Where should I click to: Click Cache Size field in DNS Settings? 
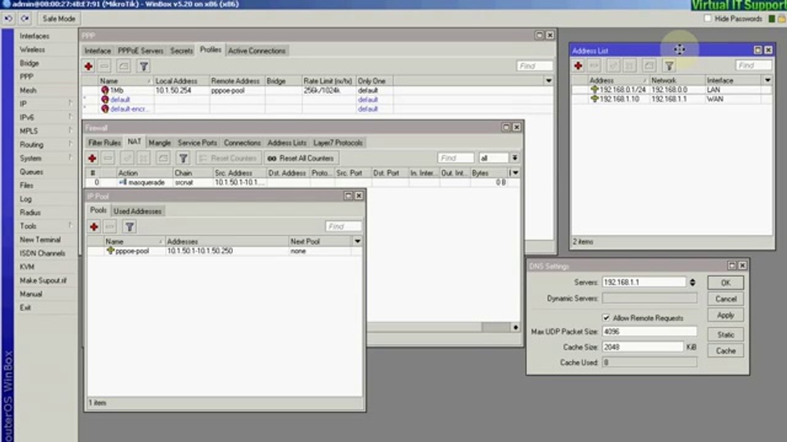pyautogui.click(x=643, y=347)
